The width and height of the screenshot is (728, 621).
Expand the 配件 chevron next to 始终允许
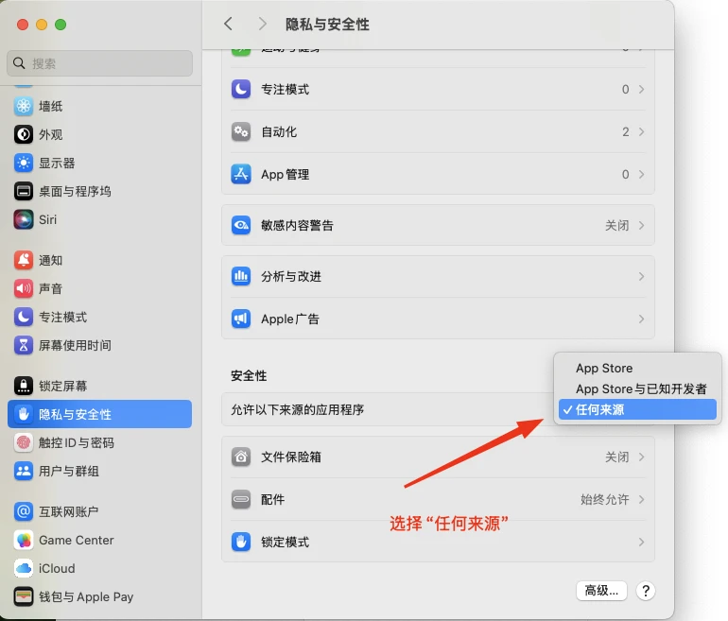(641, 499)
